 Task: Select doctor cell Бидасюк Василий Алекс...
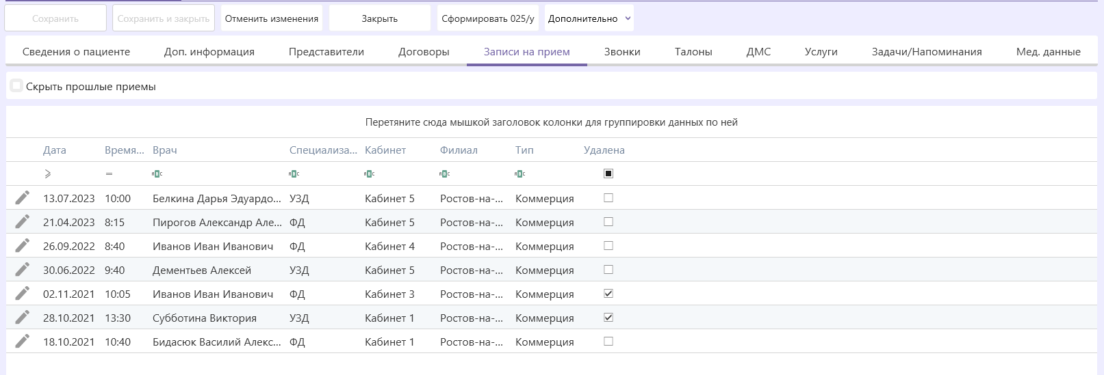(x=217, y=342)
